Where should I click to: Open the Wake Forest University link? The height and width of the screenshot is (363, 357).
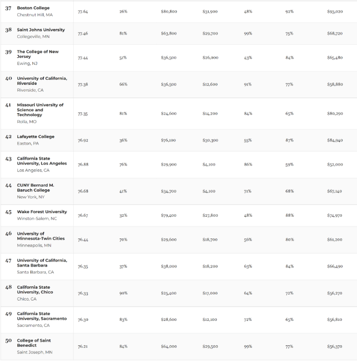coord(42,212)
